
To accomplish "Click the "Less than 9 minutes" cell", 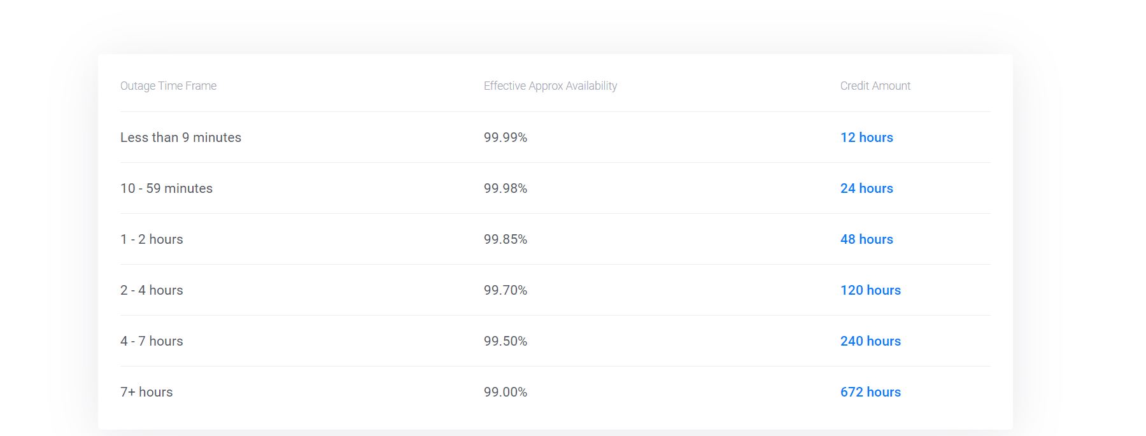I will [181, 137].
